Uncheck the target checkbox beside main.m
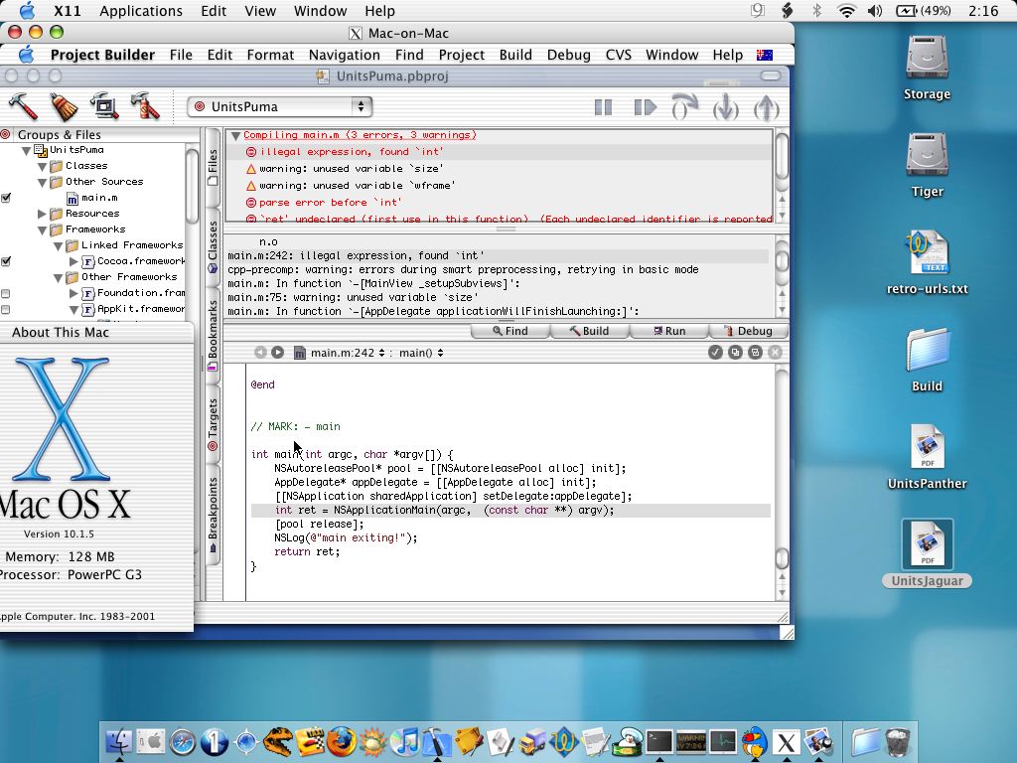 pyautogui.click(x=6, y=198)
